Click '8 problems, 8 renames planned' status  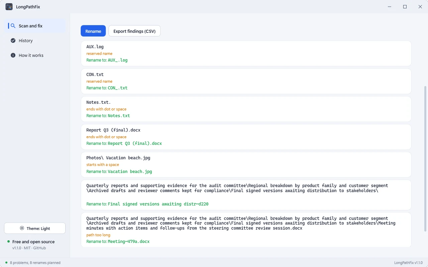click(x=35, y=263)
